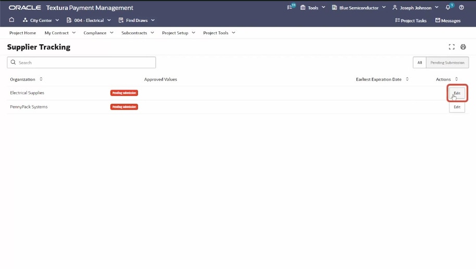Viewport: 476px width, 269px height.
Task: Click the Tools building icon
Action: click(303, 7)
